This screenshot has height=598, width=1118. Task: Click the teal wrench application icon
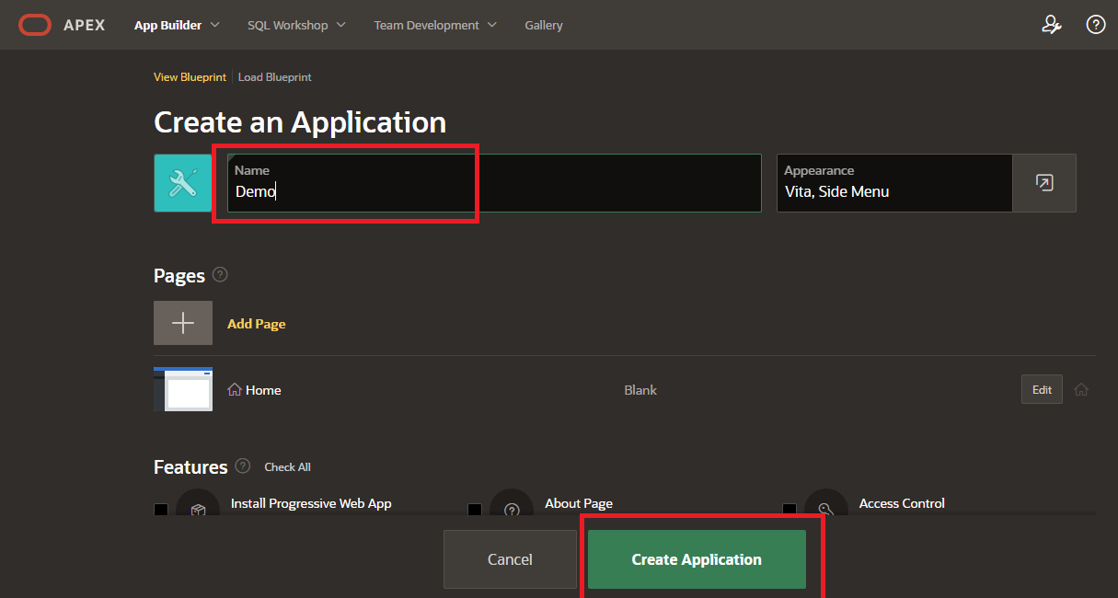coord(183,183)
